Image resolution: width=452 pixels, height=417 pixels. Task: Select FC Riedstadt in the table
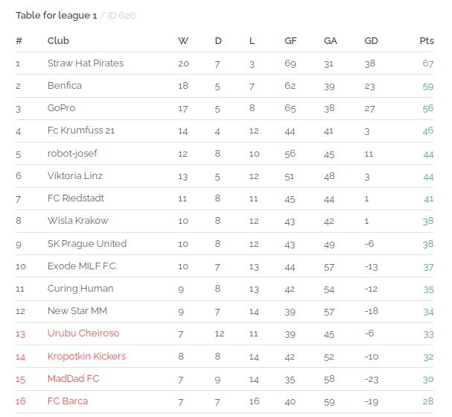click(x=76, y=198)
